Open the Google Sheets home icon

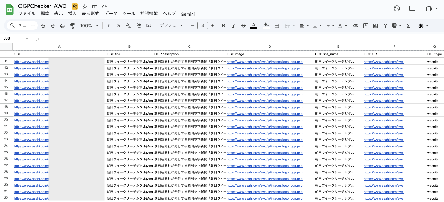click(x=10, y=9)
